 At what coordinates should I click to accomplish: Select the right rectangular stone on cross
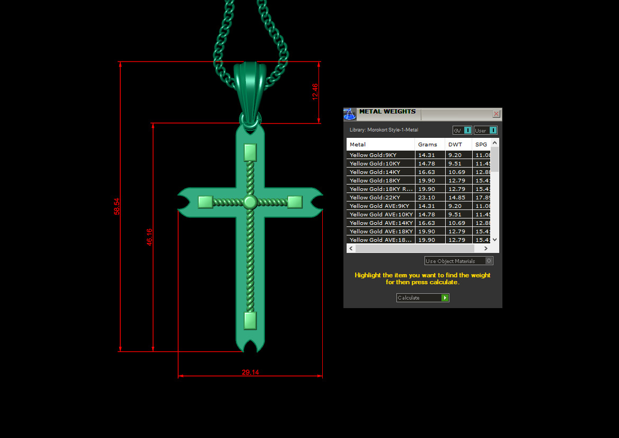coord(295,202)
